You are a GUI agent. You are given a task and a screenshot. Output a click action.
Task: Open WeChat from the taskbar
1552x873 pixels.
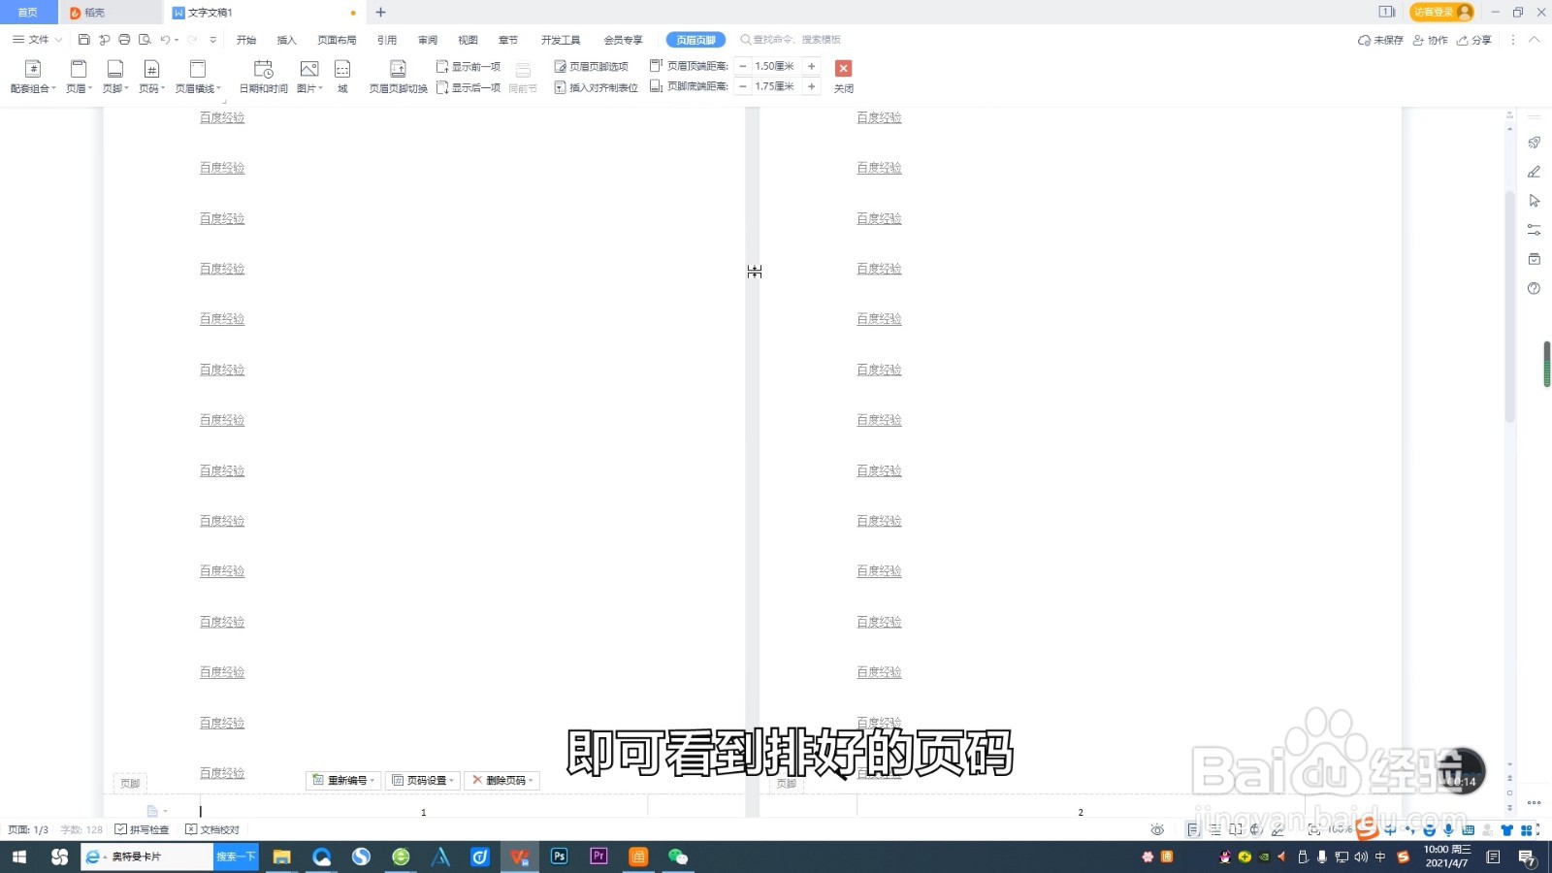click(x=678, y=857)
